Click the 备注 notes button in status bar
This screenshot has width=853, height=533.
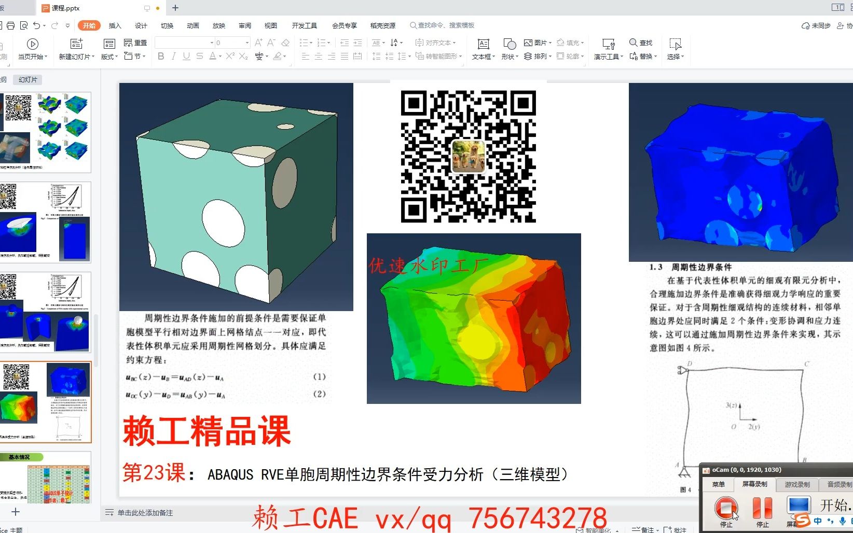pyautogui.click(x=642, y=529)
